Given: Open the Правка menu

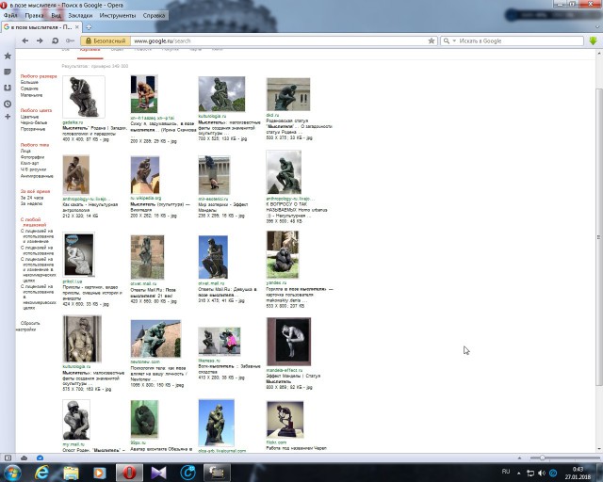Looking at the screenshot, I should (34, 15).
